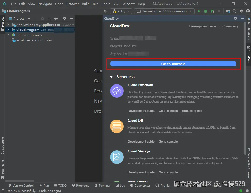Click Collapse All in Project panel
This screenshot has width=251, height=193.
[x=56, y=19]
